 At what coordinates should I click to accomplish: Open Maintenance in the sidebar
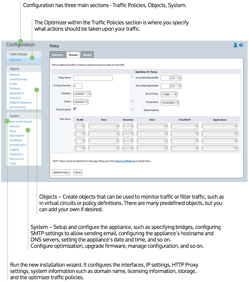coord(17,159)
